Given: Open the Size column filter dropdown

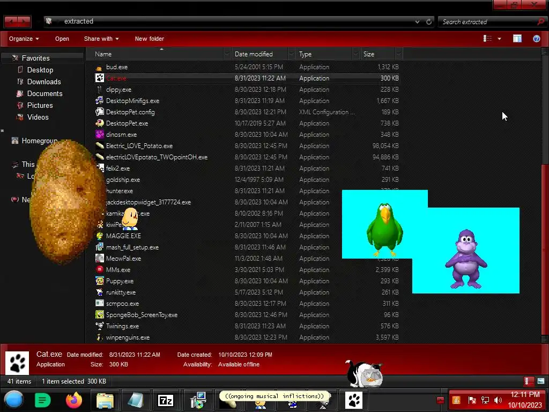Looking at the screenshot, I should click(x=398, y=54).
